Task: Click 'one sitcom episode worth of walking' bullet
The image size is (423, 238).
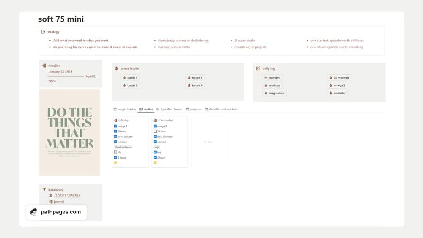Action: [x=337, y=47]
